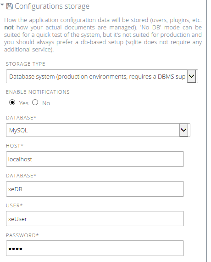
Task: Click the STORAGE TYPE field label
Action: pyautogui.click(x=26, y=64)
